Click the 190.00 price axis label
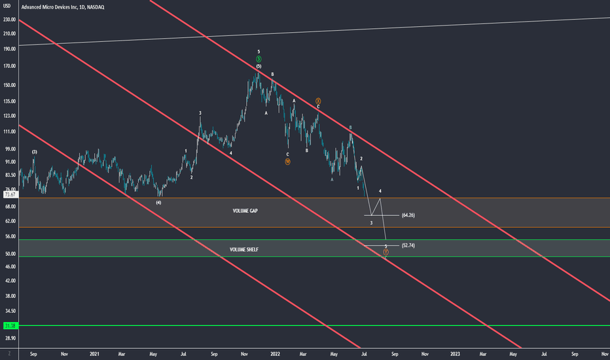The image size is (610, 360). [10, 49]
